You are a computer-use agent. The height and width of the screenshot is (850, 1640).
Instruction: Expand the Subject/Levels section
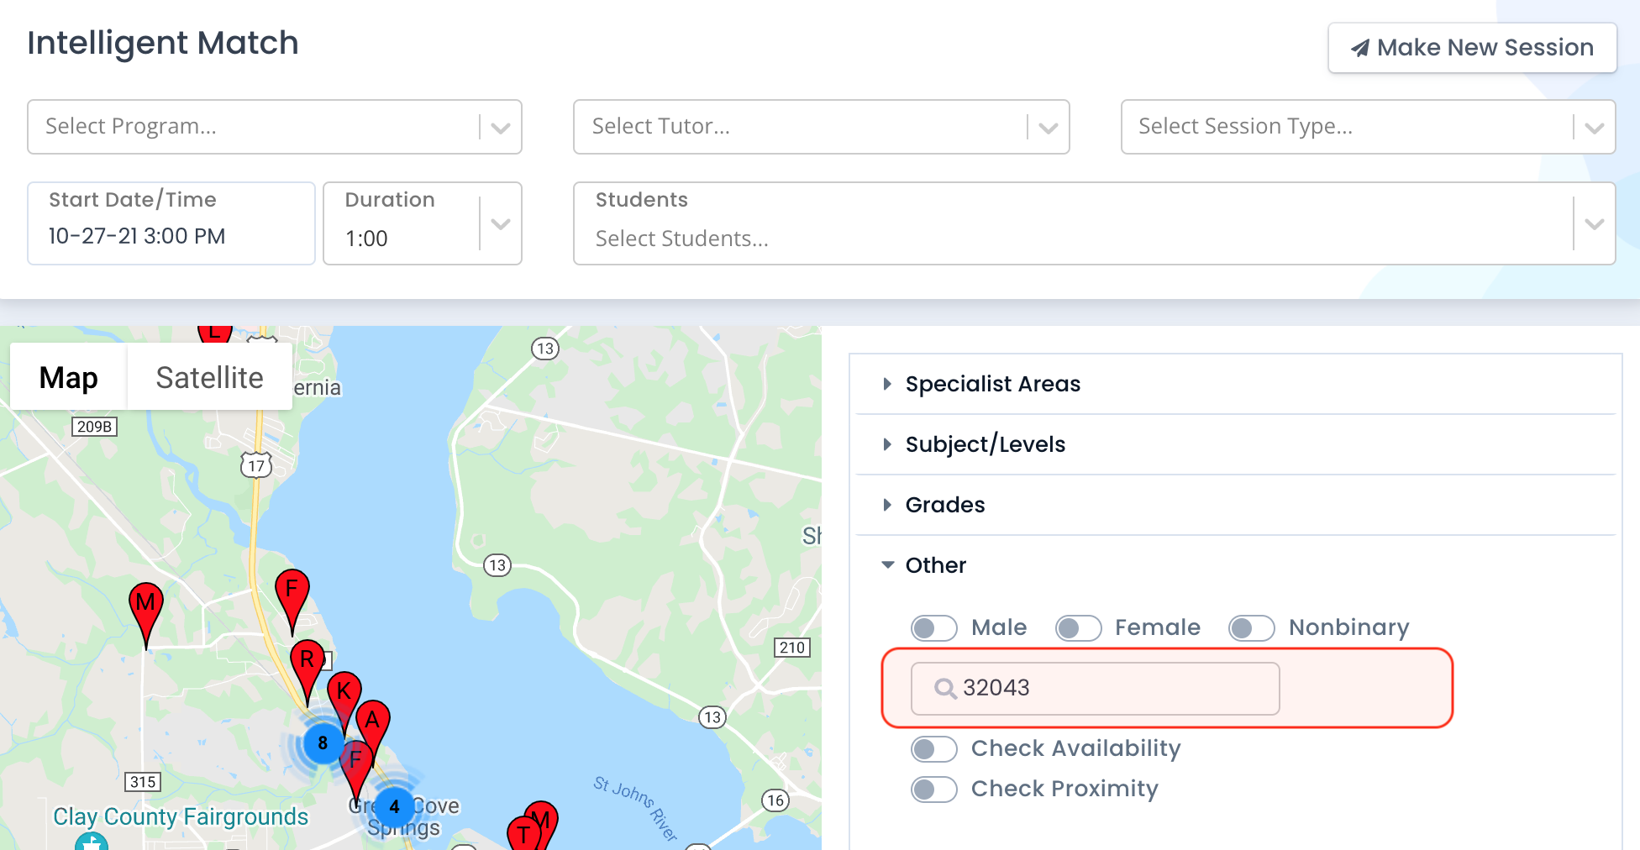point(1235,444)
